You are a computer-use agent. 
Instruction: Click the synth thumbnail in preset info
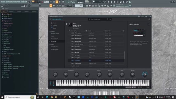(139, 32)
